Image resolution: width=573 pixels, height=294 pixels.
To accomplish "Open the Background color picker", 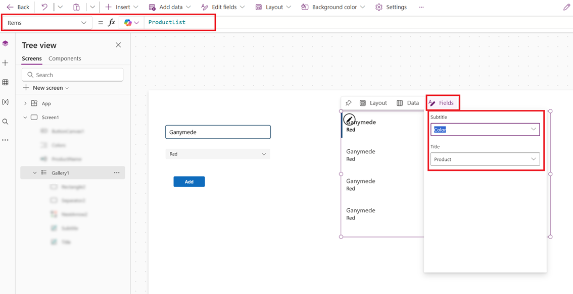I will [333, 7].
